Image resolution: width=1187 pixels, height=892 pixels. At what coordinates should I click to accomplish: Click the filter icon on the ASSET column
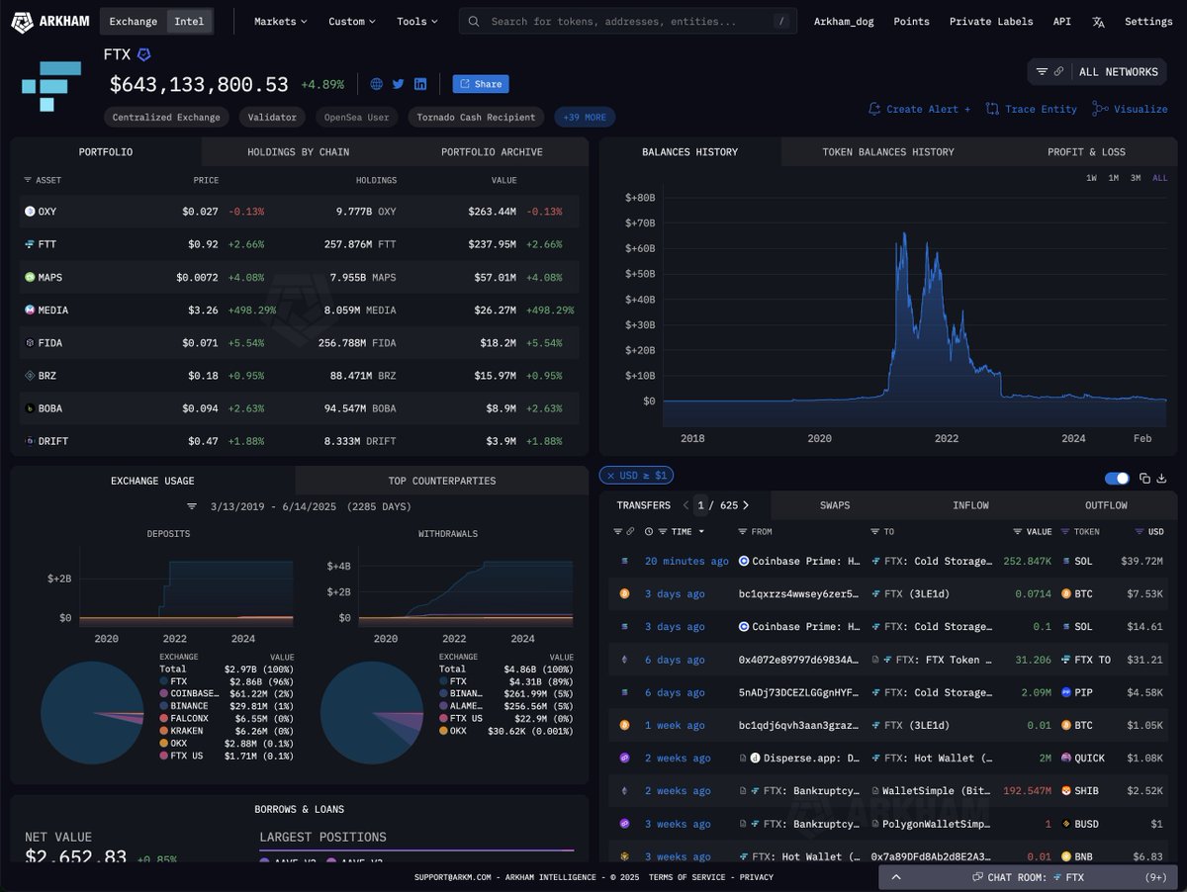coord(28,180)
